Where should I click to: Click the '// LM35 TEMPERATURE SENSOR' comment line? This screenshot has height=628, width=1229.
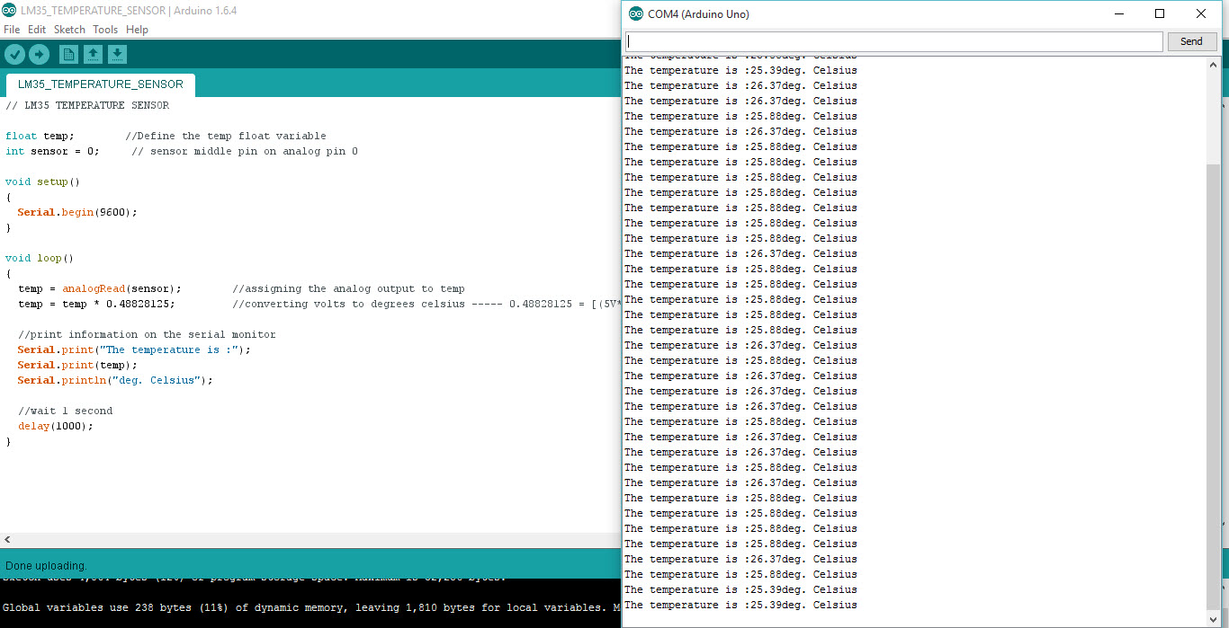86,105
